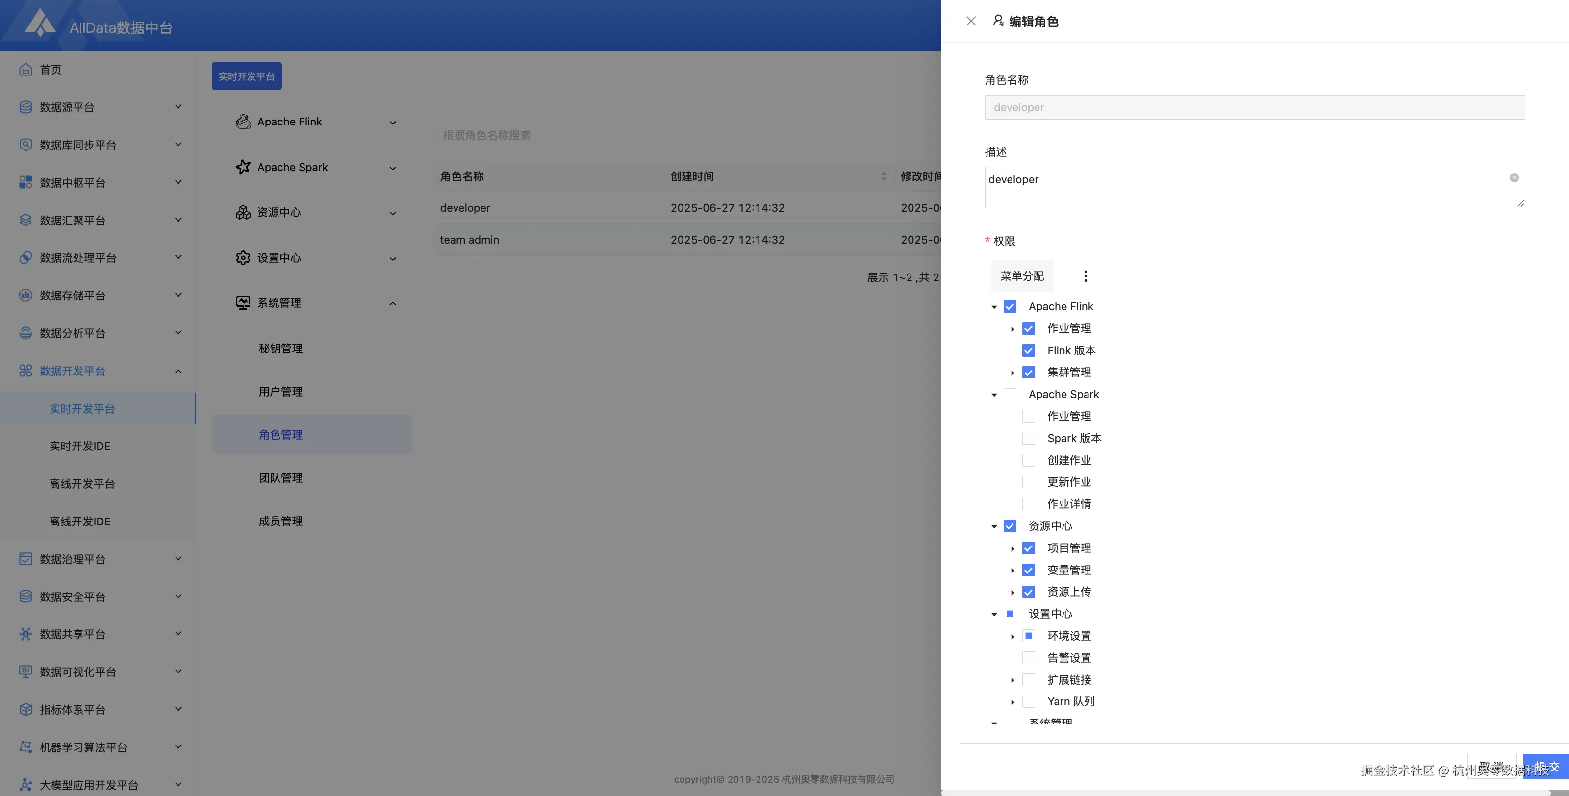Clear the developer description with the clear icon
Image resolution: width=1569 pixels, height=796 pixels.
click(x=1514, y=178)
